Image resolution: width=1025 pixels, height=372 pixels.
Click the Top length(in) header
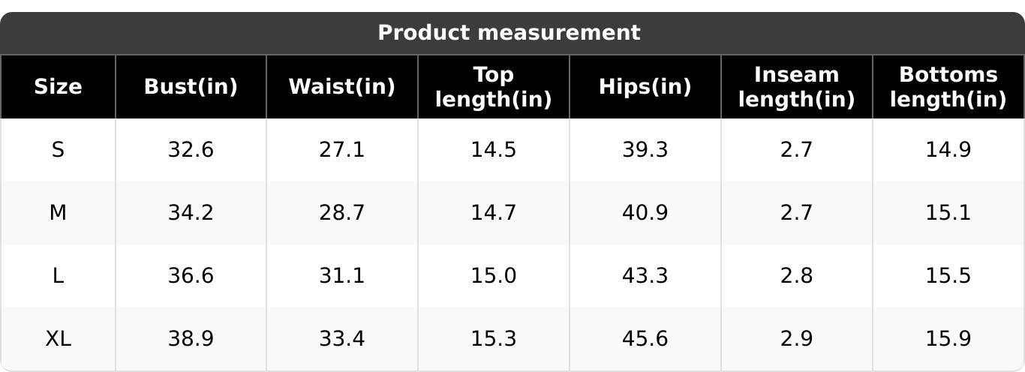tap(493, 87)
